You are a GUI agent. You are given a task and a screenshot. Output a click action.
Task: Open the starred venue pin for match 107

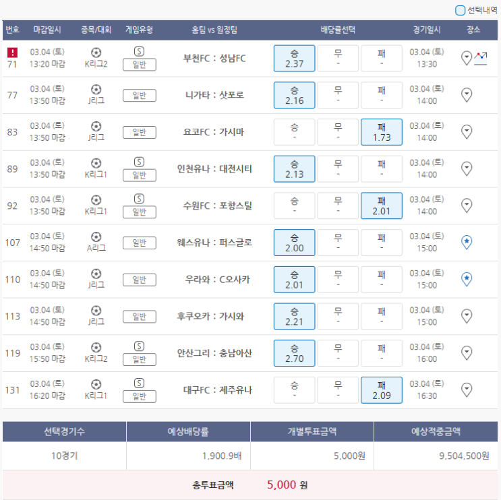(x=467, y=243)
